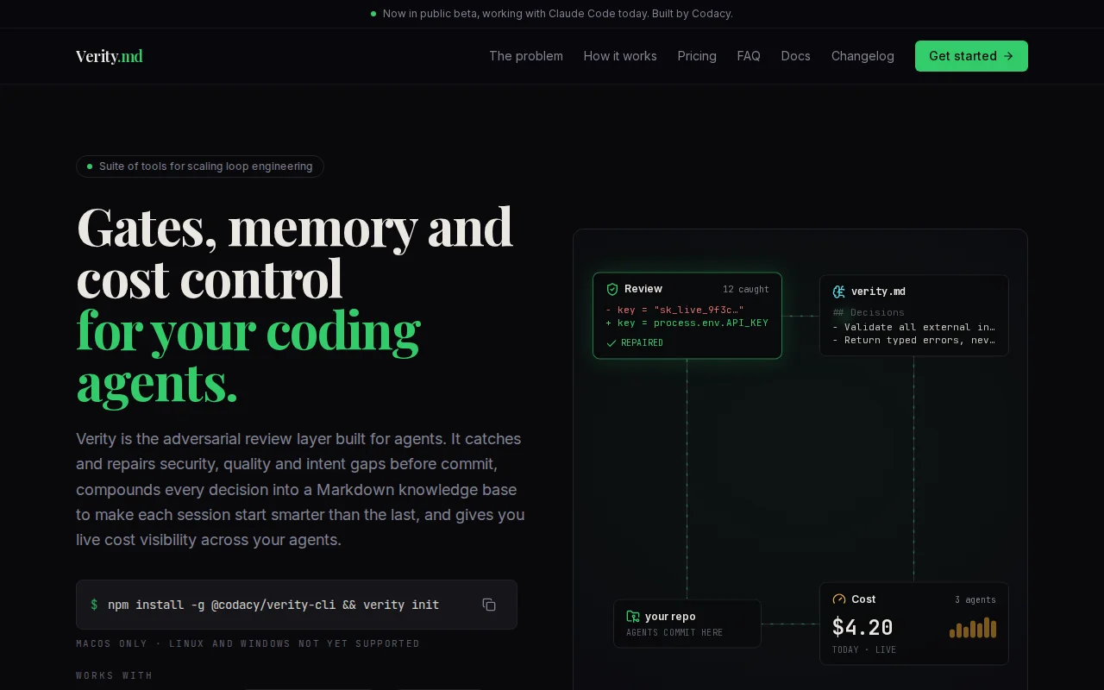This screenshot has width=1104, height=690.
Task: Click the npm install command text
Action: (273, 605)
